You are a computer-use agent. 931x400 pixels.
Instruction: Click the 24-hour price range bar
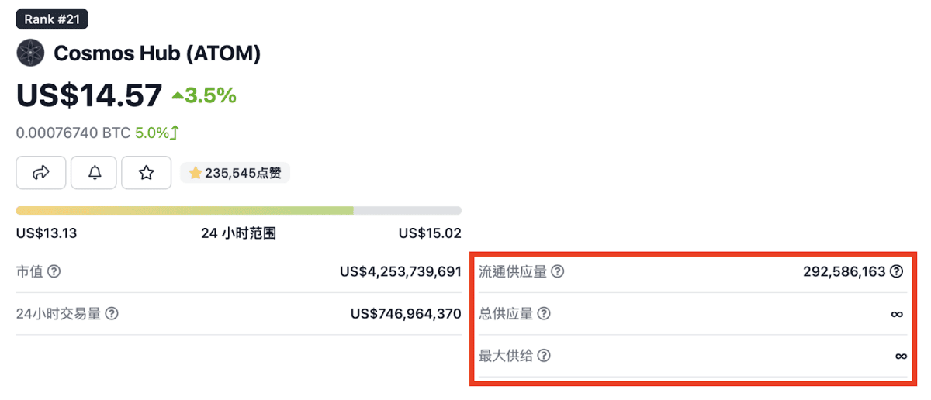point(239,210)
